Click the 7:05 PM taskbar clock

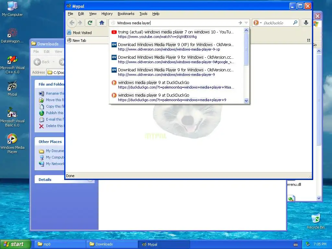320,244
